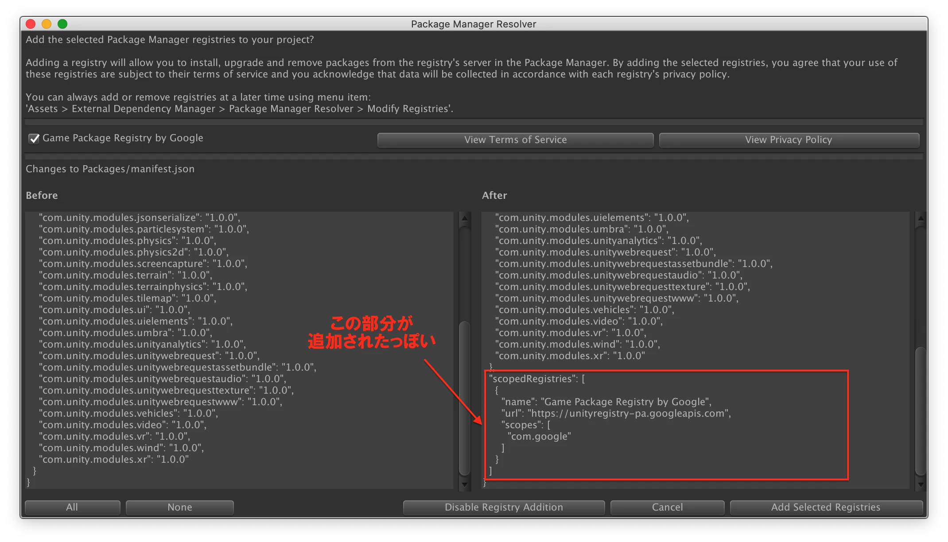Click com.unity.modules.unitywebrequestwww in Before pane

(160, 402)
